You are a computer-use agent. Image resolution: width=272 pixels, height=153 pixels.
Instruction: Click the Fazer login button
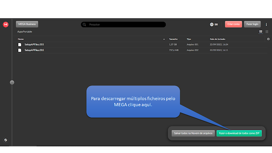pyautogui.click(x=252, y=24)
